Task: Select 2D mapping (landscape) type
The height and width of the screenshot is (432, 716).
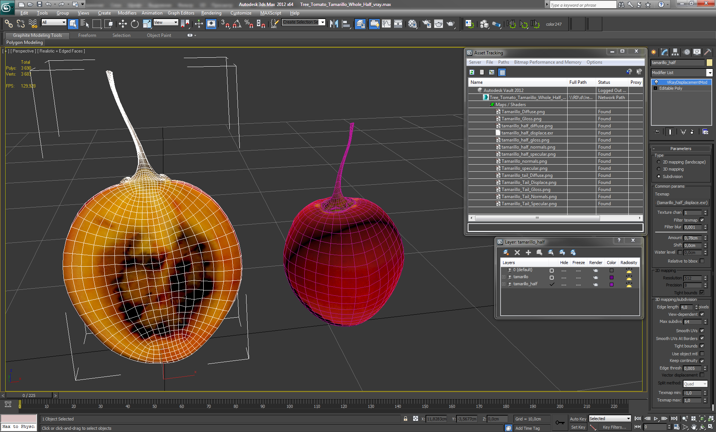Action: tap(659, 162)
